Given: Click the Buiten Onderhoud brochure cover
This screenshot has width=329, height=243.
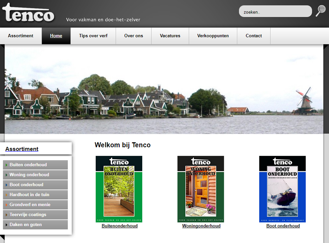Looking at the screenshot, I should [x=119, y=189].
